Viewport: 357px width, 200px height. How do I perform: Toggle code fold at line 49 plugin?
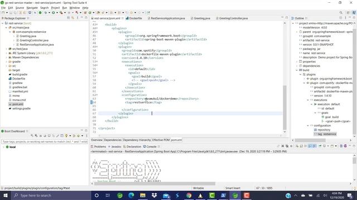(97, 47)
